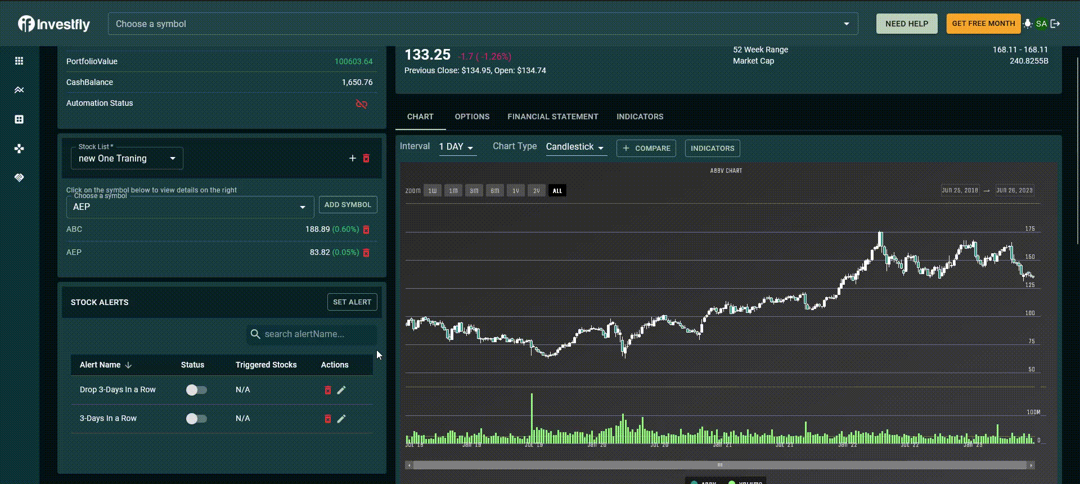
Task: Edit the 3-Days In a Row alert
Action: (x=341, y=419)
